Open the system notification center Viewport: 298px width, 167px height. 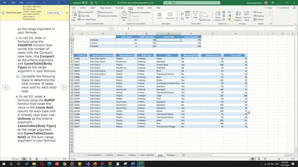[x=293, y=164]
